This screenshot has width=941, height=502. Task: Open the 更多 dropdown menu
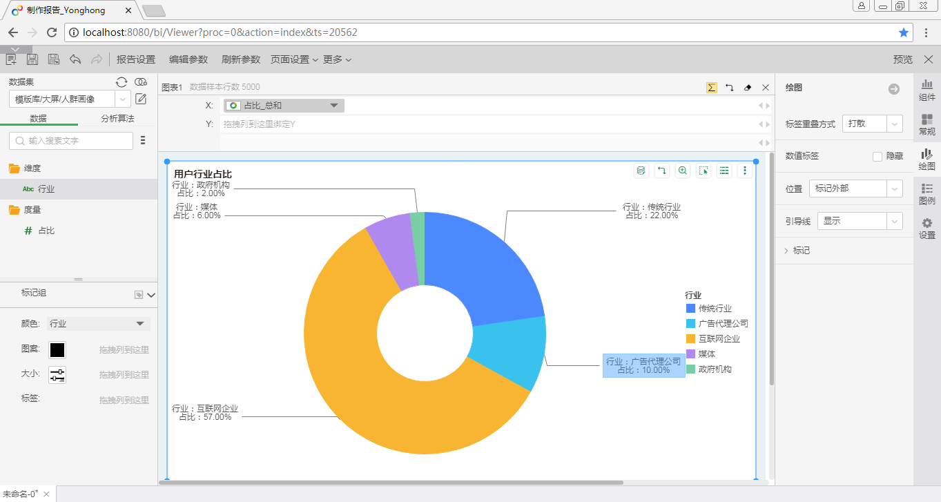(x=337, y=59)
